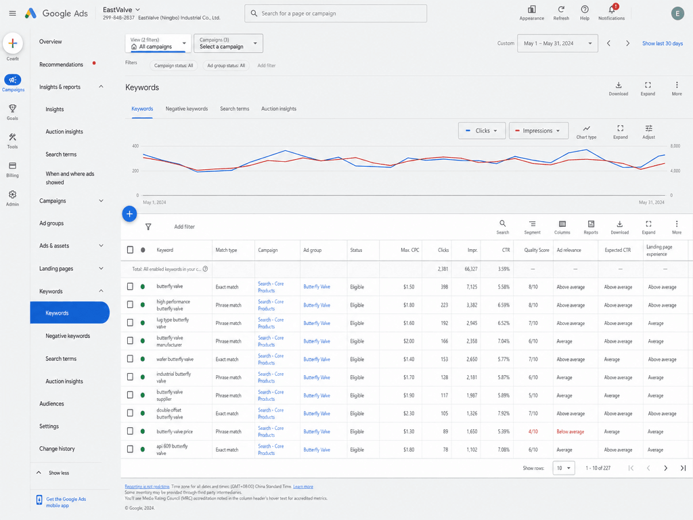The height and width of the screenshot is (520, 693).
Task: Check 'wafer butterfly valve' row
Action: [x=130, y=359]
